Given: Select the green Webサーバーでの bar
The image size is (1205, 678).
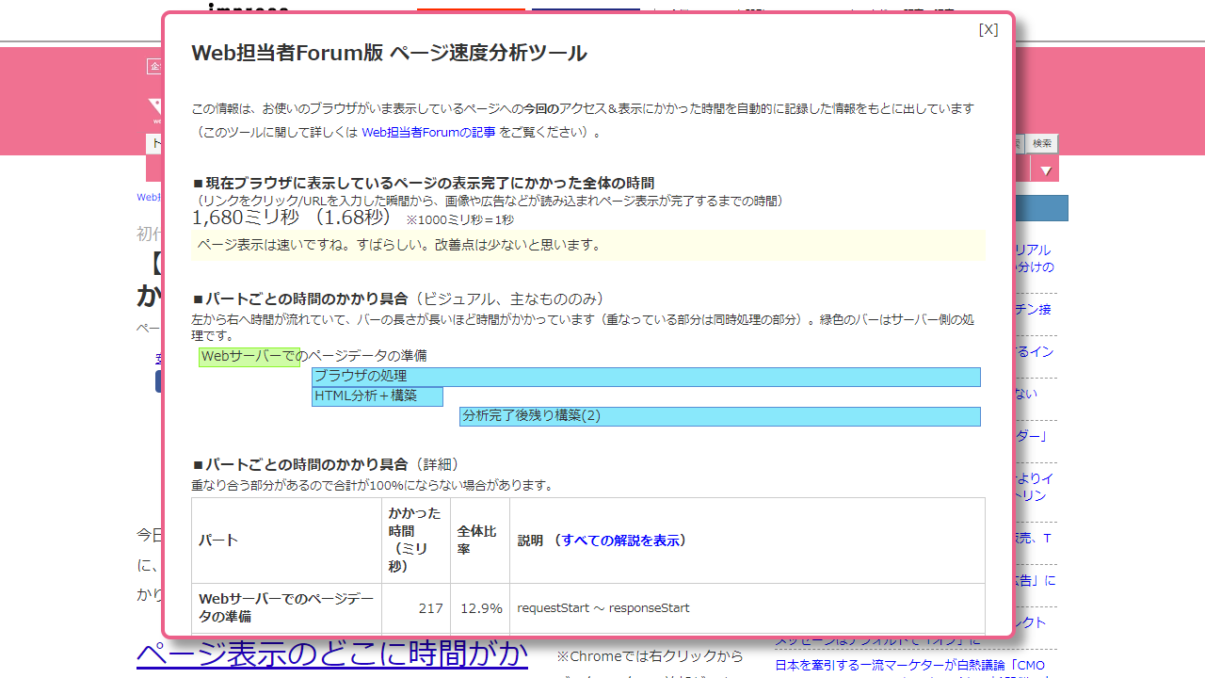Looking at the screenshot, I should [249, 357].
